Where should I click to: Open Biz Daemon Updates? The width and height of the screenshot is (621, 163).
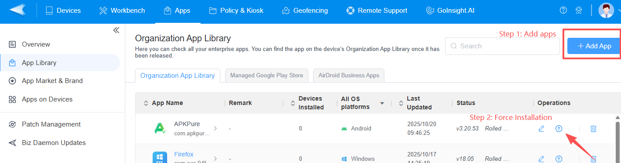(60, 143)
